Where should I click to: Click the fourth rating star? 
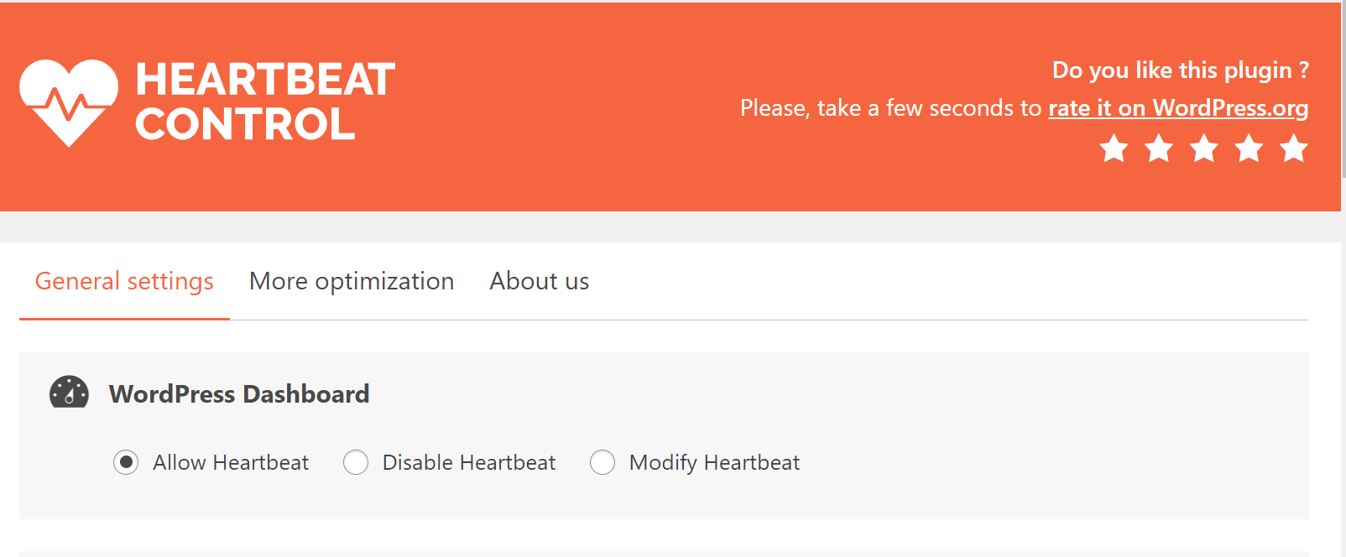1248,148
